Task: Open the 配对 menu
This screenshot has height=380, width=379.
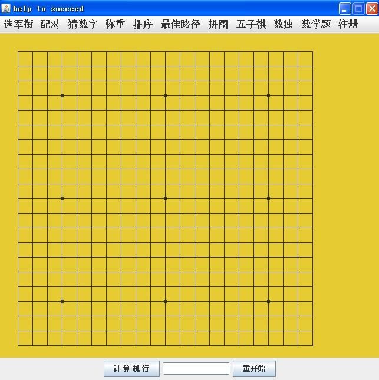Action: coord(50,24)
